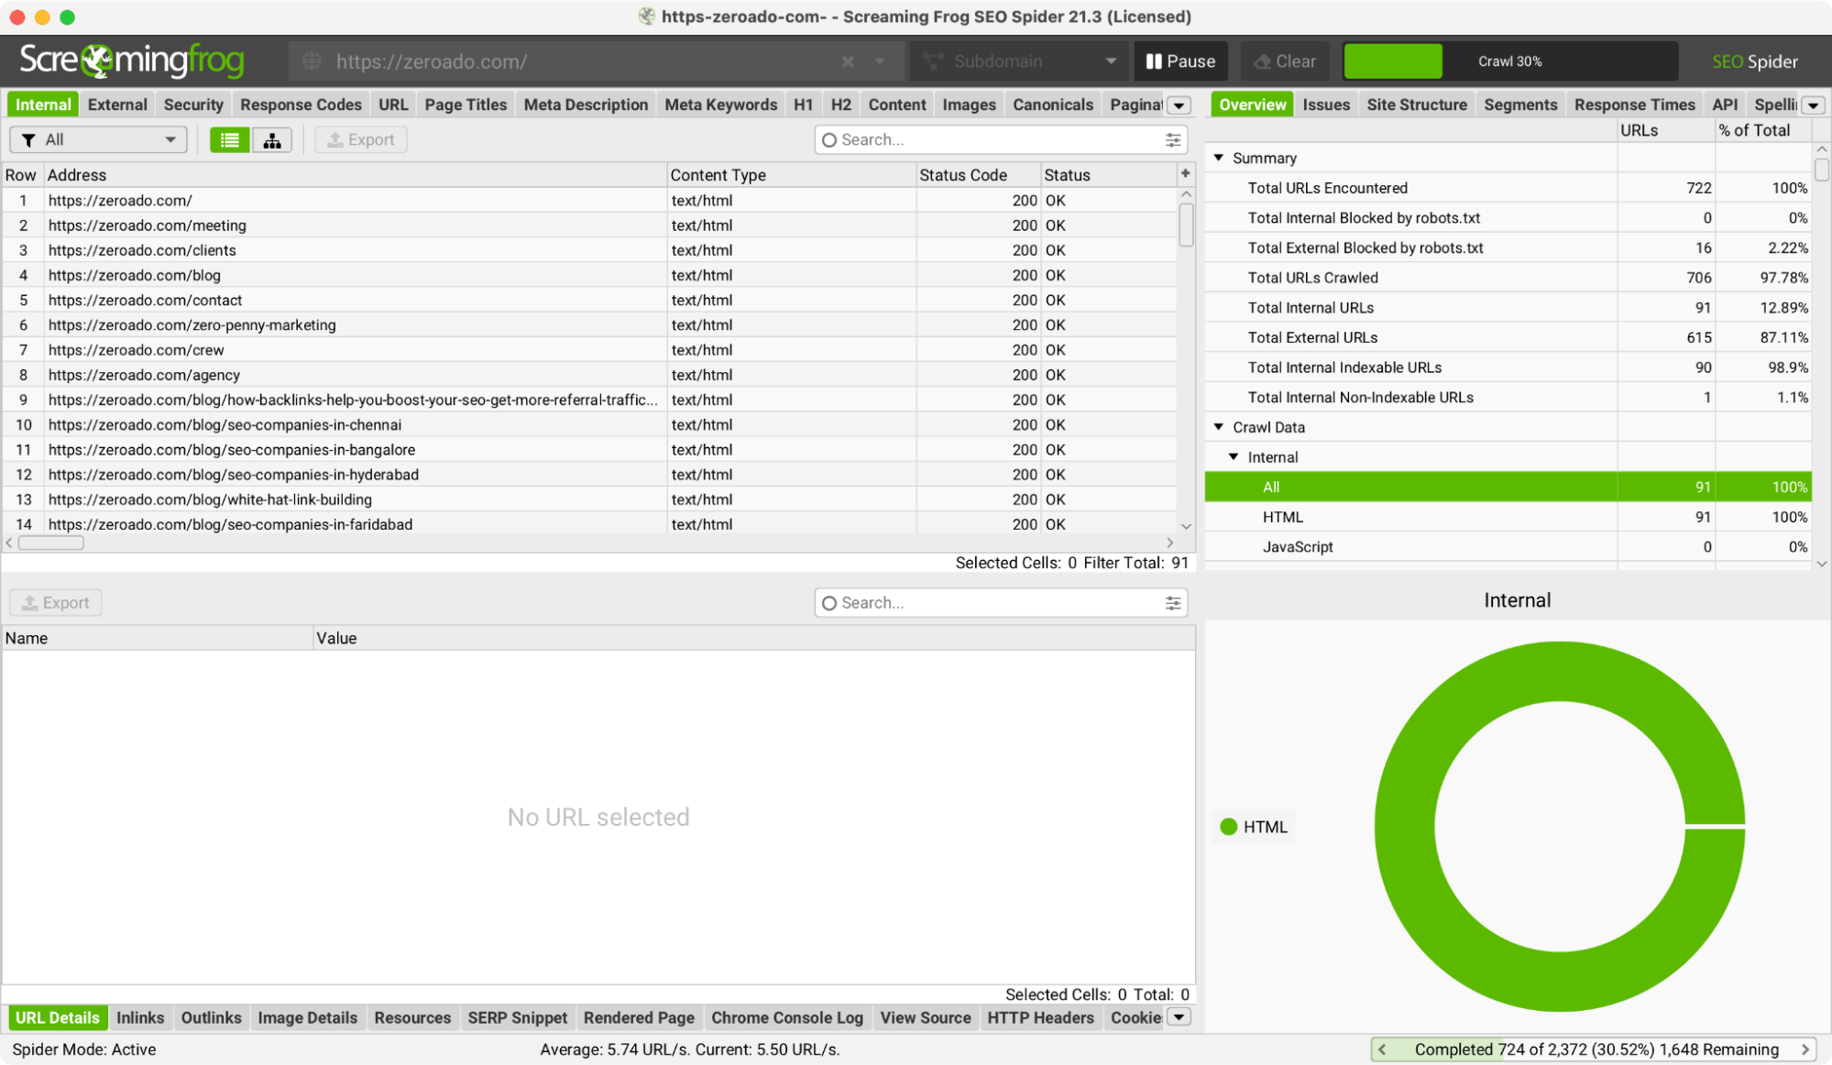
Task: Click the green donut chart ring
Action: pyautogui.click(x=1405, y=826)
